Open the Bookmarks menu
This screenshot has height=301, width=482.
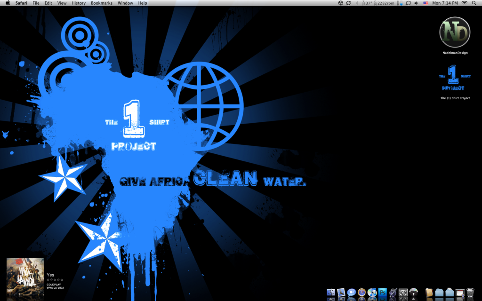pos(102,3)
